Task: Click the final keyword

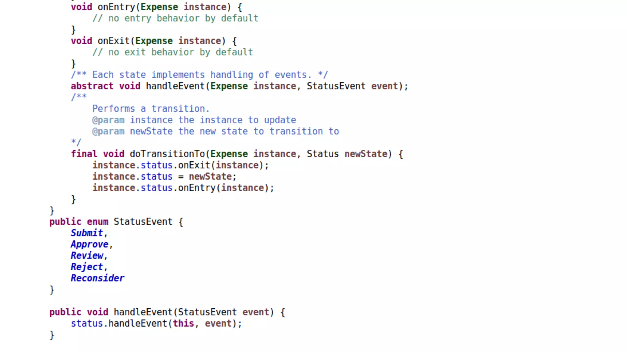Action: (84, 154)
